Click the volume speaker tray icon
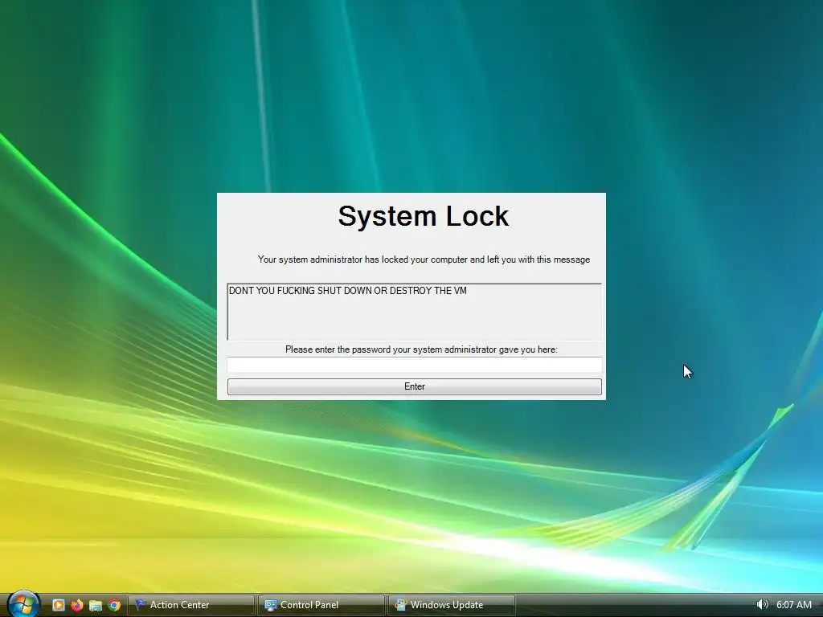This screenshot has width=823, height=617. (762, 604)
